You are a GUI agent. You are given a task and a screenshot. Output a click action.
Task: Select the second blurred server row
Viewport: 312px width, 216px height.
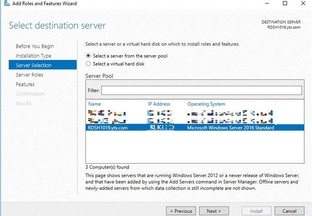coord(195,121)
